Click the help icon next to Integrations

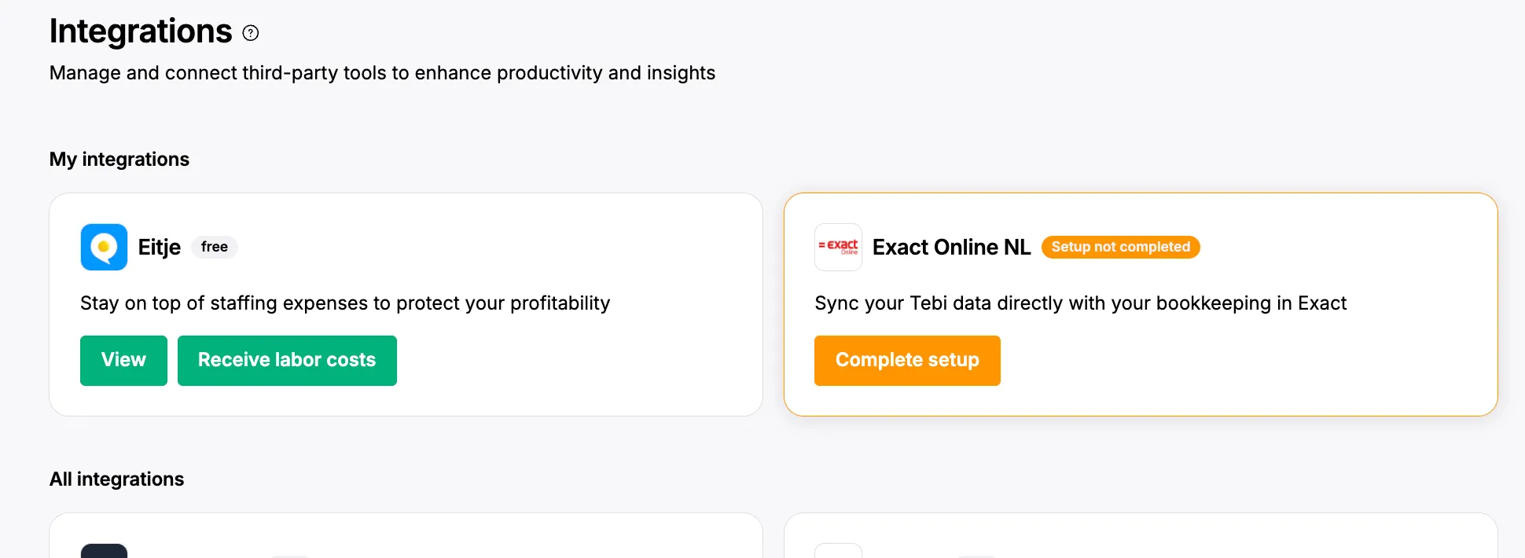(x=251, y=33)
